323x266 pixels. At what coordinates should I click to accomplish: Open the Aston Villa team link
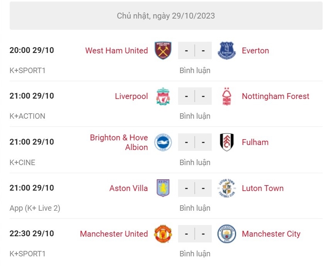(x=128, y=188)
